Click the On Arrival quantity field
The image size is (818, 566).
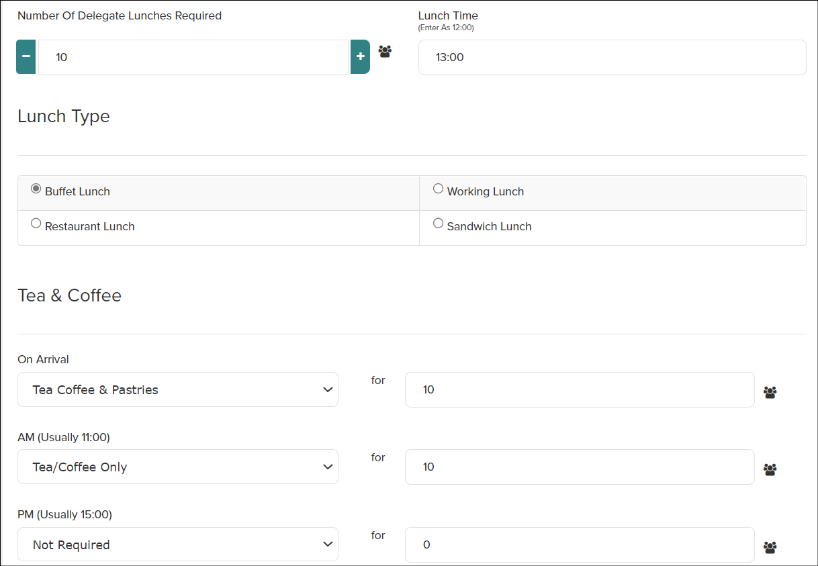point(580,389)
